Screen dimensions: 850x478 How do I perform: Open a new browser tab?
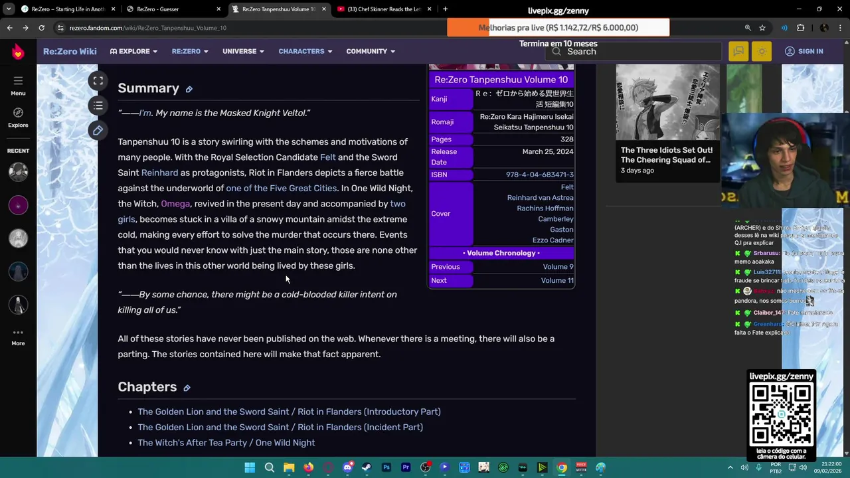(x=445, y=9)
